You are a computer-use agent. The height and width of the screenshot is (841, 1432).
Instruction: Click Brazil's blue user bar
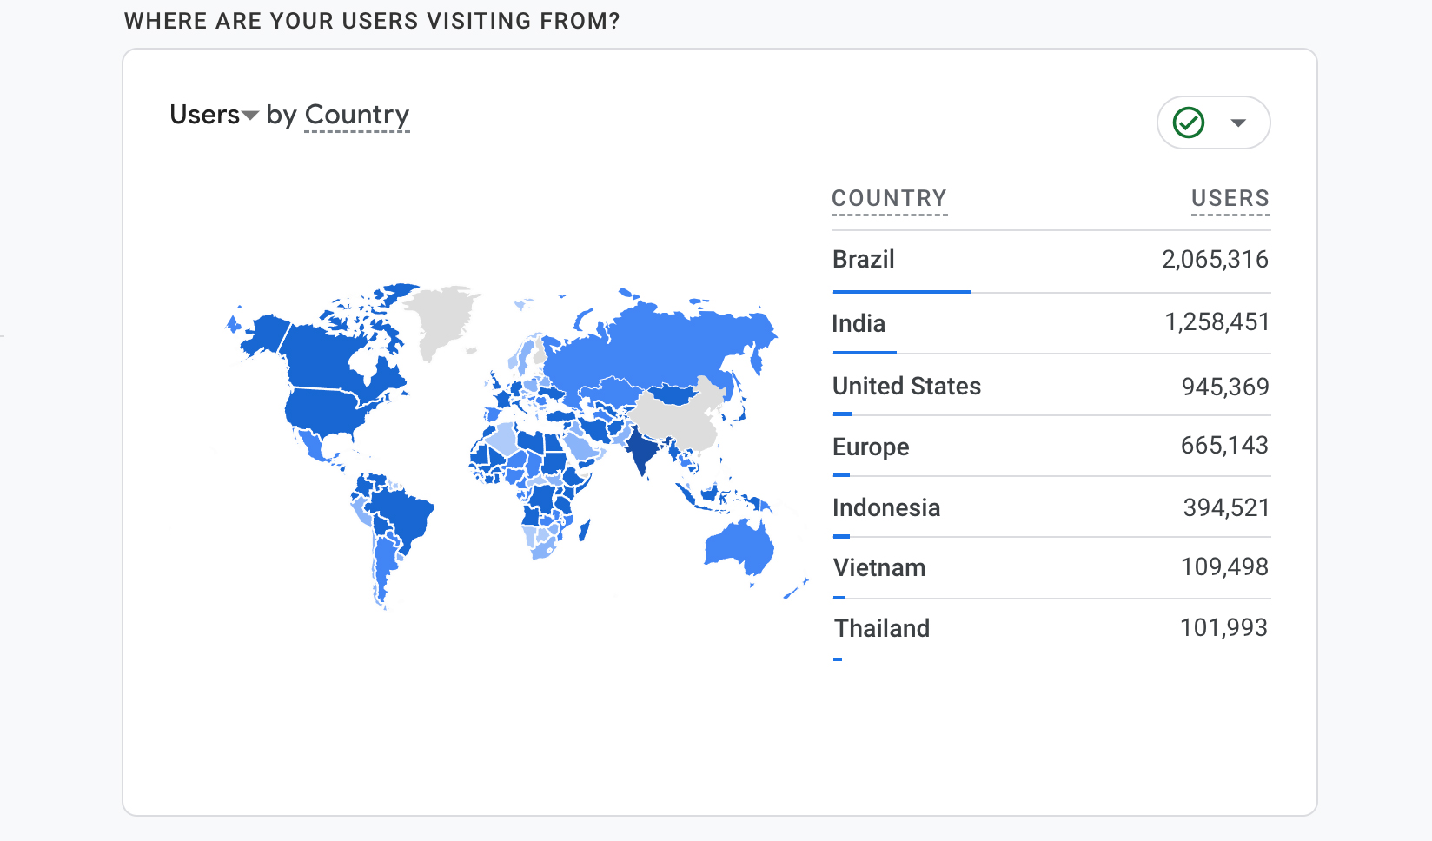(902, 292)
